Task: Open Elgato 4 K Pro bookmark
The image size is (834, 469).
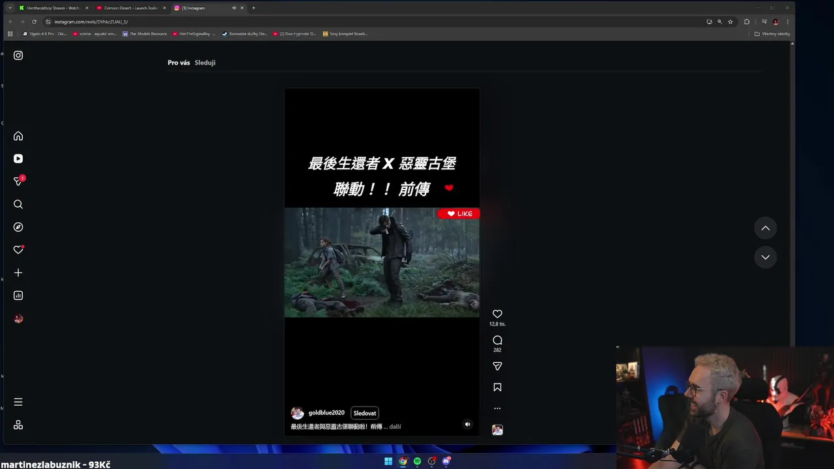Action: click(44, 34)
